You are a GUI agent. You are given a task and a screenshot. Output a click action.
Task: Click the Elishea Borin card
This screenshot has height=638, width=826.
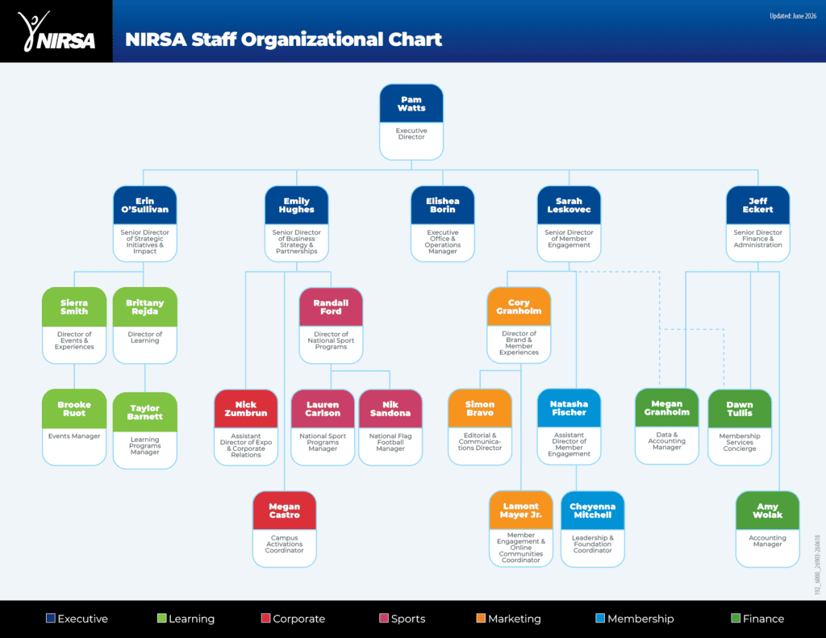[x=443, y=224]
